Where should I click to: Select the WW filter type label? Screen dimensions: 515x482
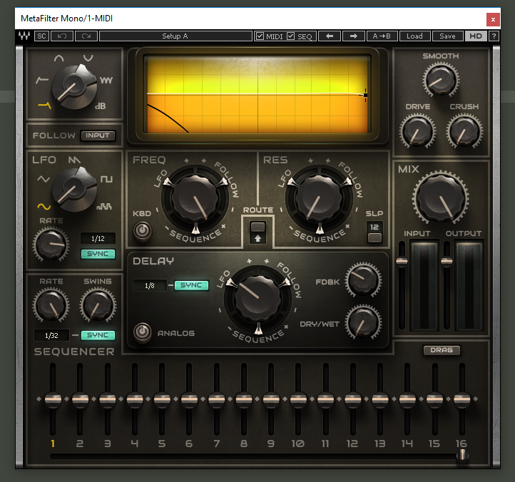(106, 80)
